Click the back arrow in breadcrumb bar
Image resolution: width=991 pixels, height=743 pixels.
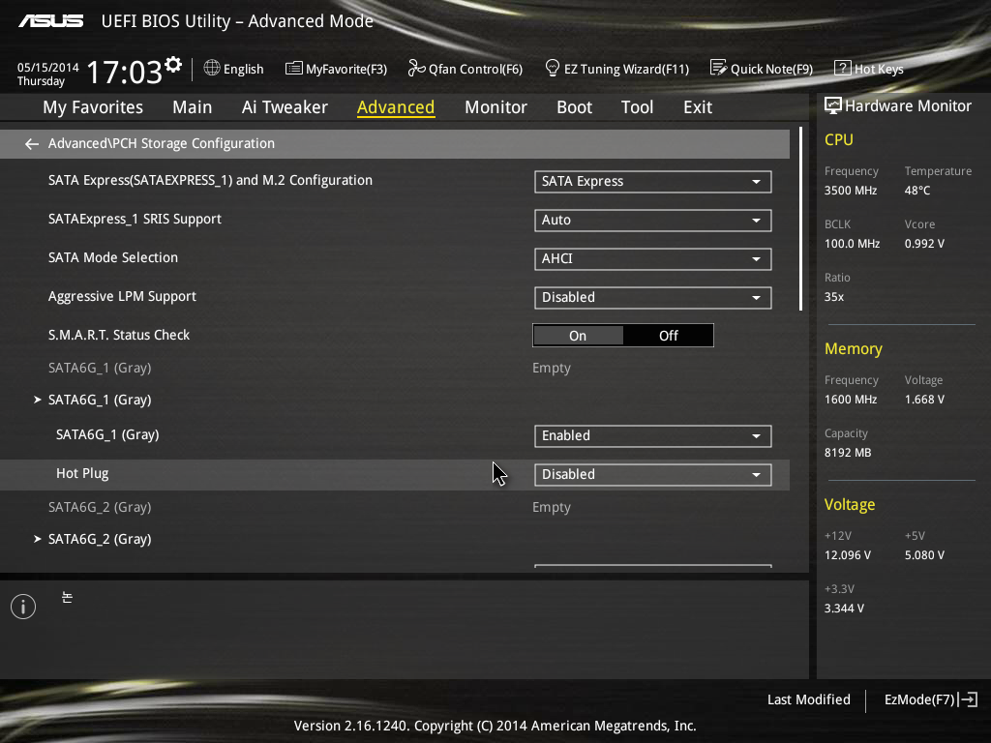[32, 144]
